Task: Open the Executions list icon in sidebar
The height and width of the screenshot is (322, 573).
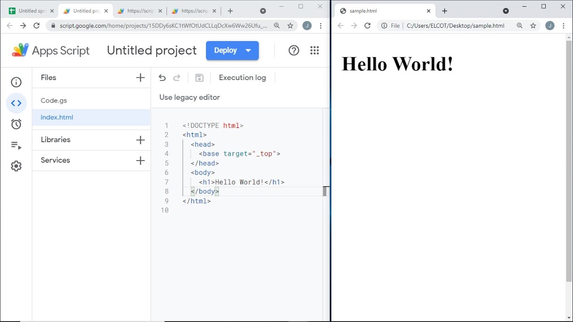Action: pos(16,145)
